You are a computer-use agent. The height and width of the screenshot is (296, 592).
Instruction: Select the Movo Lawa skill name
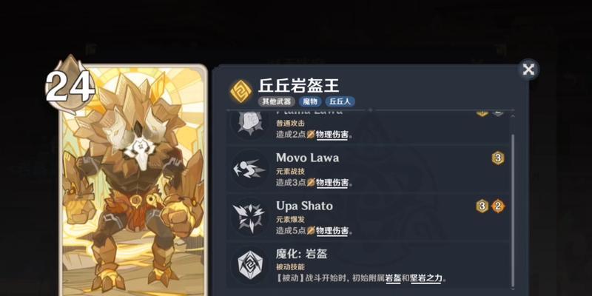(307, 158)
